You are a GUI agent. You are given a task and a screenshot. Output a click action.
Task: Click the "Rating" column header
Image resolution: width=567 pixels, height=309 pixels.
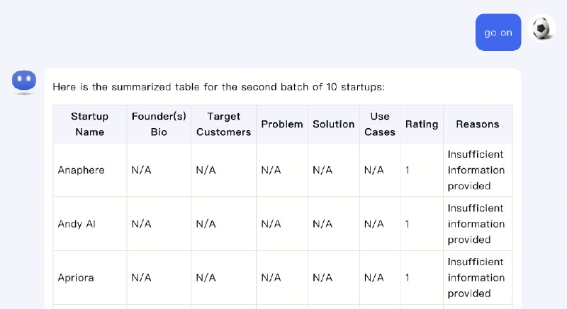pyautogui.click(x=422, y=124)
